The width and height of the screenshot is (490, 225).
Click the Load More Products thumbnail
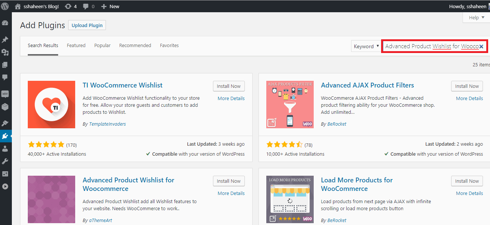[290, 199]
